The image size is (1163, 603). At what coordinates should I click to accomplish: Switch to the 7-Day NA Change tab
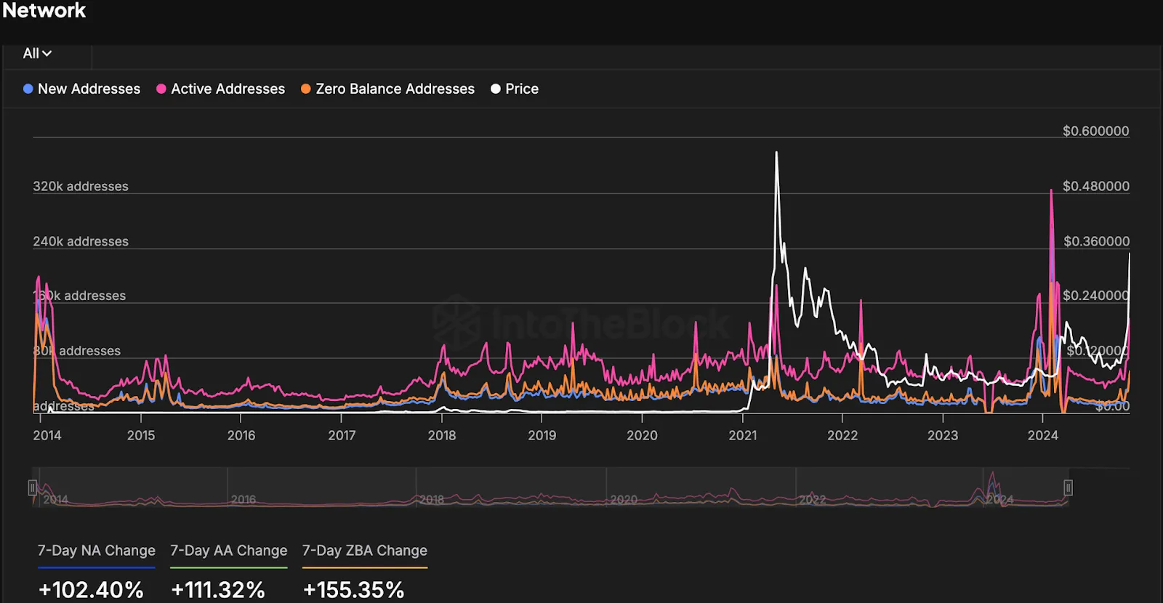(96, 551)
